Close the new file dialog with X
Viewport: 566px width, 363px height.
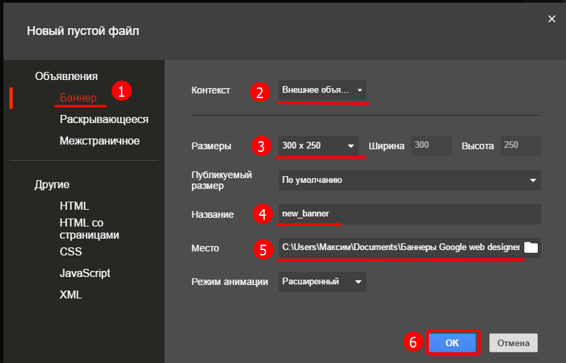coord(552,19)
